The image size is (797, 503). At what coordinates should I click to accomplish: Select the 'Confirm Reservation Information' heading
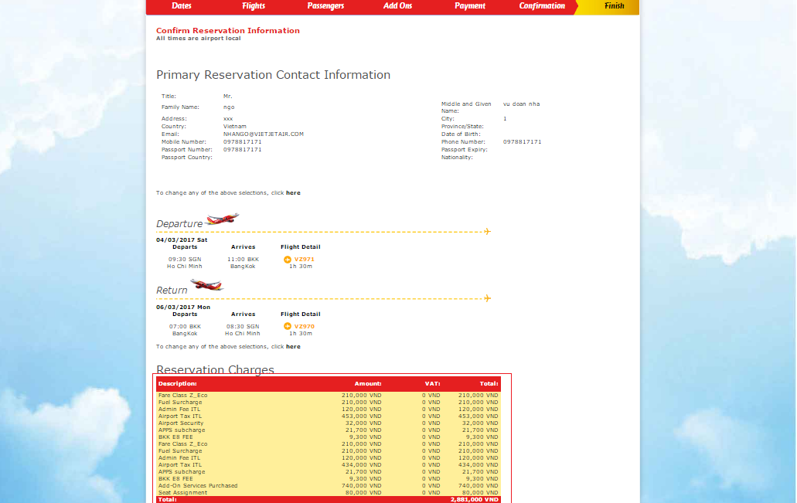point(228,30)
